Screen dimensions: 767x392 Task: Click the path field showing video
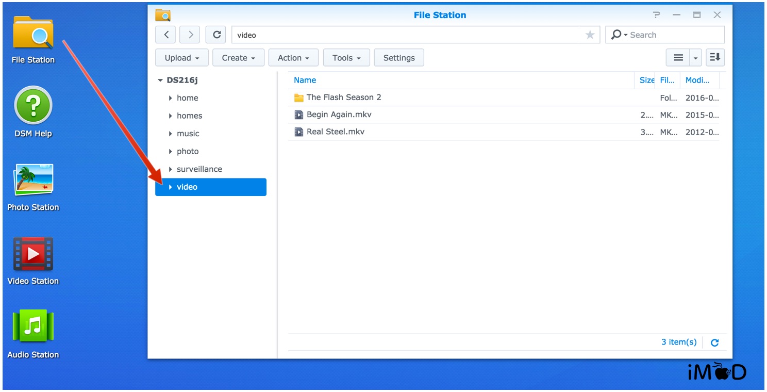[x=415, y=35]
